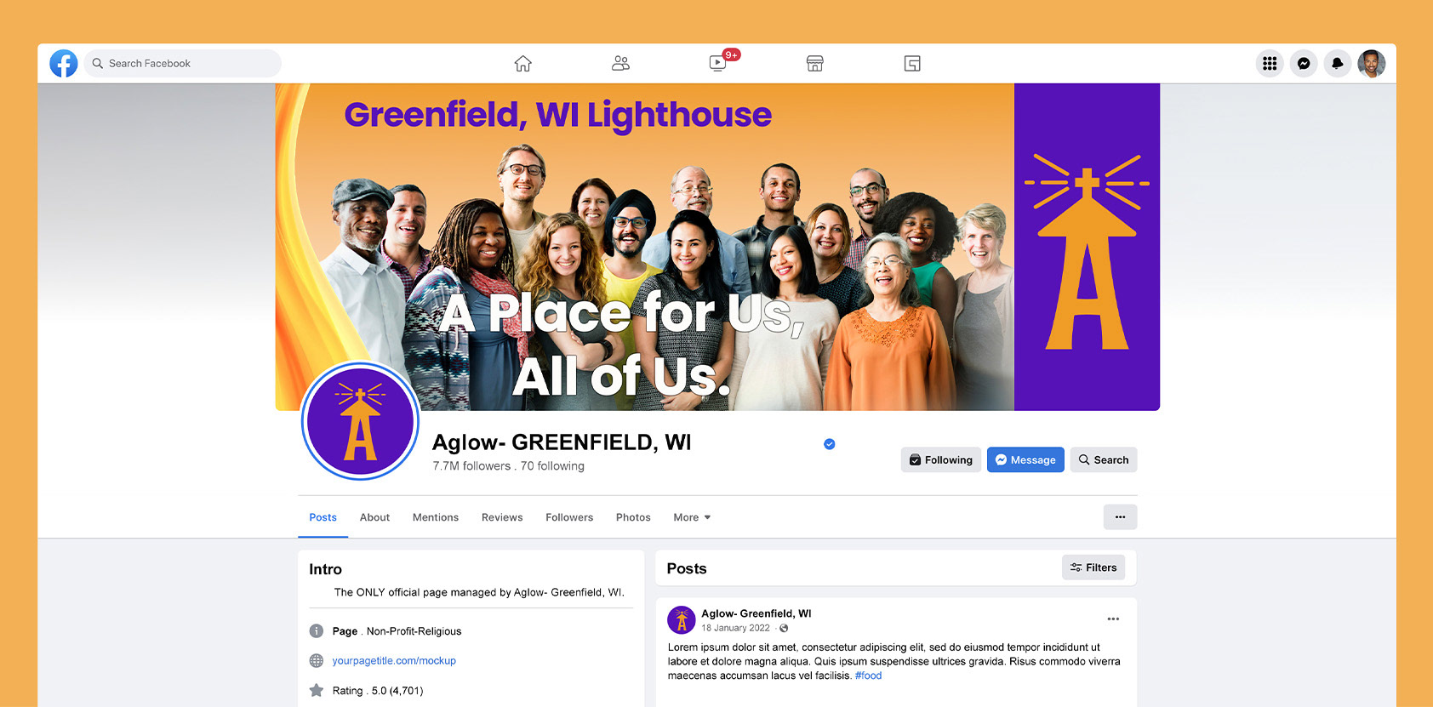Click the Search Facebook input field
1433x707 pixels.
(182, 63)
